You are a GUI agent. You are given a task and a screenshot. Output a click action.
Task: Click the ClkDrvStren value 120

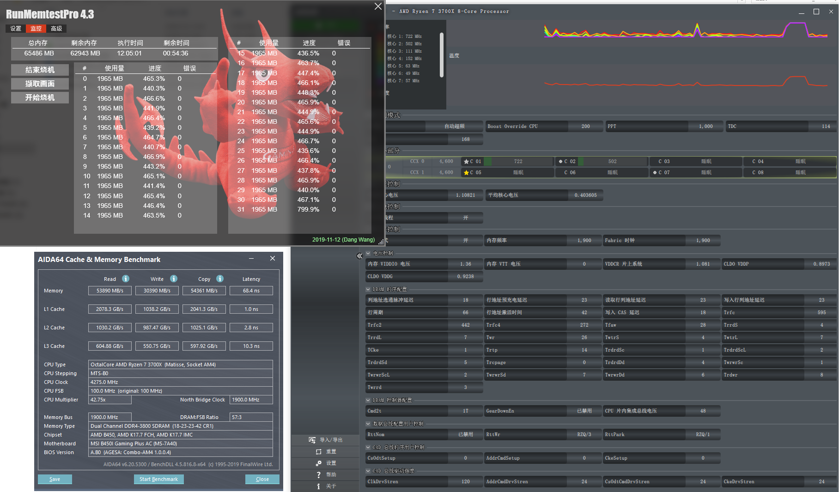click(x=465, y=482)
